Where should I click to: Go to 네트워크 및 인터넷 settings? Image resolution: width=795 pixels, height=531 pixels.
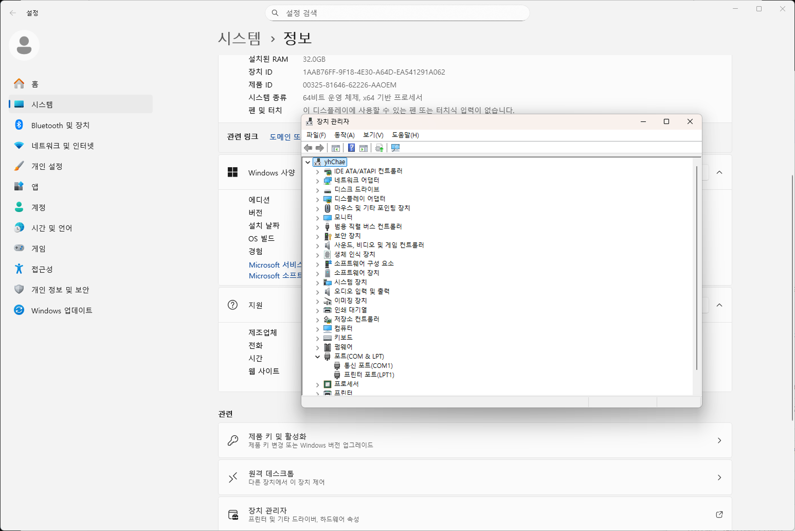pyautogui.click(x=62, y=146)
